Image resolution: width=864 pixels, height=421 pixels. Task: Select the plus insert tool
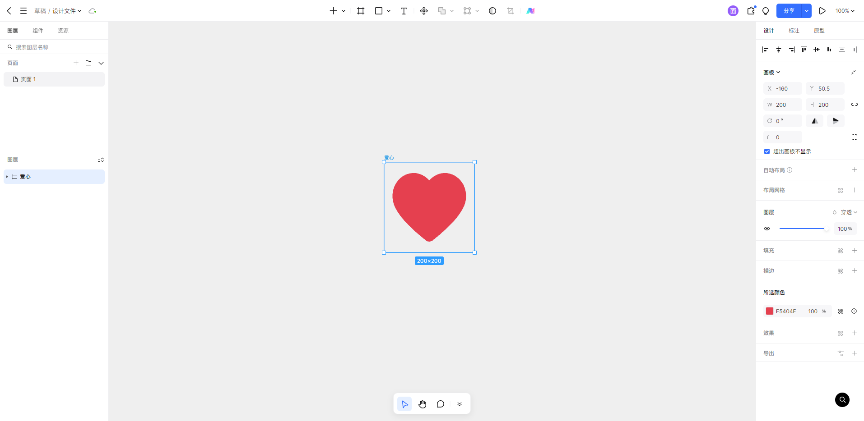(x=334, y=11)
